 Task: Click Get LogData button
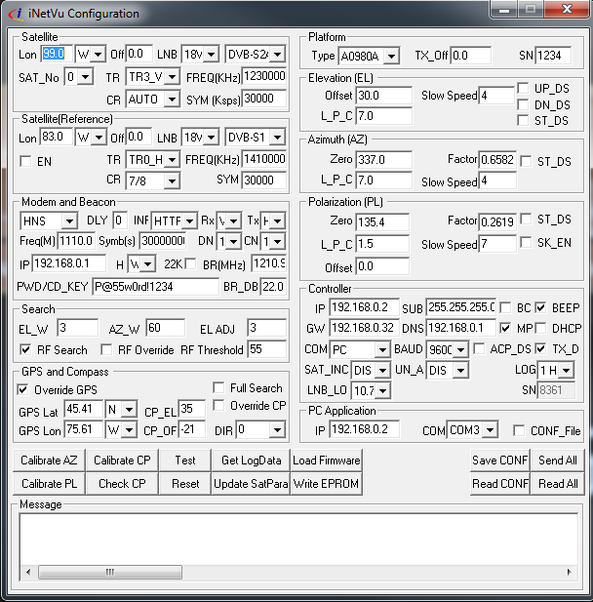point(251,460)
